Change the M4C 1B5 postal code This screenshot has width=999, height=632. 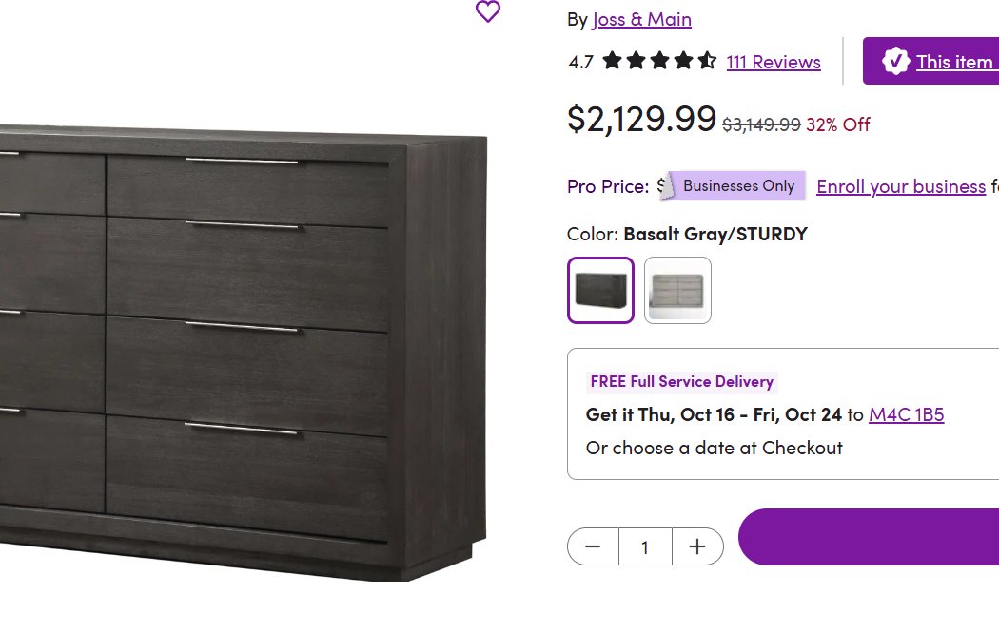point(906,414)
